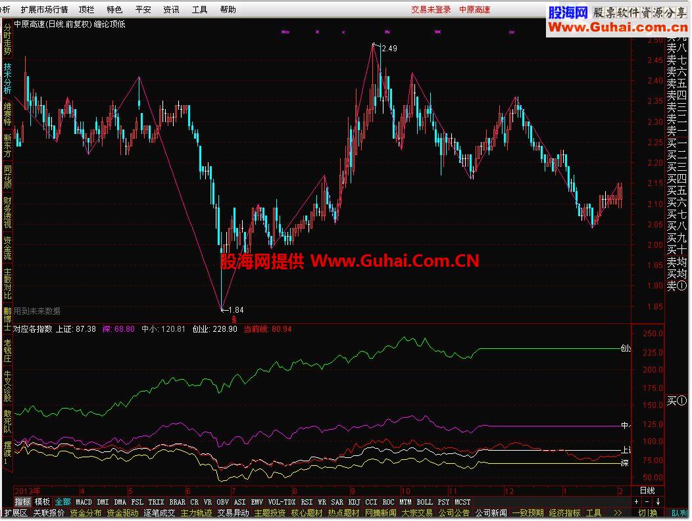
Task: Apply the KDJ indicator
Action: [355, 501]
